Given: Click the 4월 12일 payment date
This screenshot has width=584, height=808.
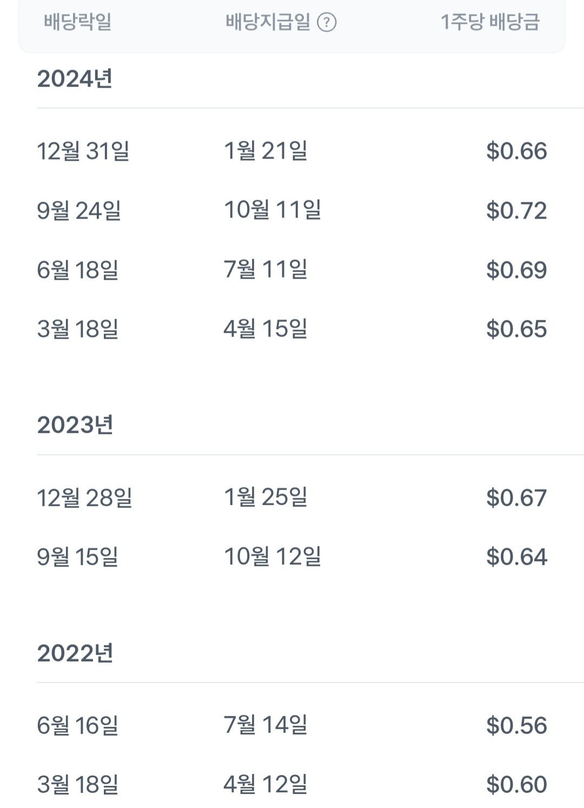Looking at the screenshot, I should (x=266, y=785).
